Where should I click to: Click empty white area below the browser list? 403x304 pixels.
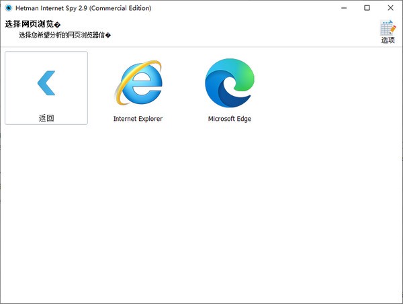pyautogui.click(x=201, y=215)
